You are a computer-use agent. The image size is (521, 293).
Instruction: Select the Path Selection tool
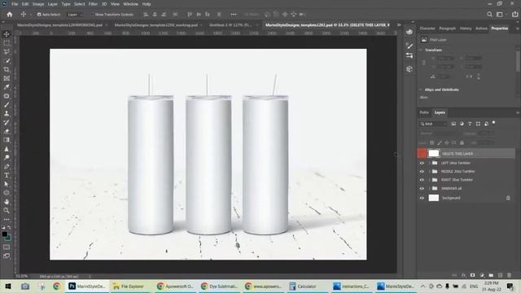click(7, 184)
